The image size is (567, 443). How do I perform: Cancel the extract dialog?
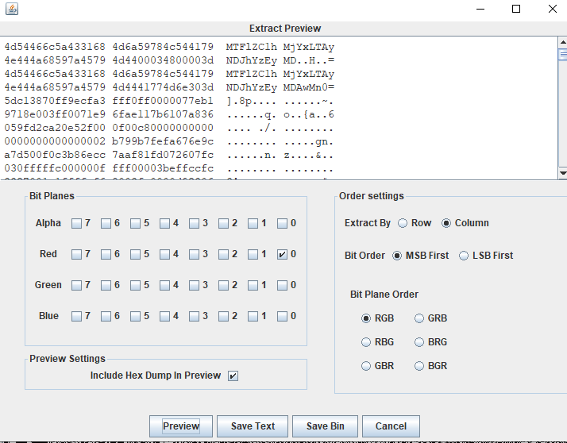[x=391, y=426]
